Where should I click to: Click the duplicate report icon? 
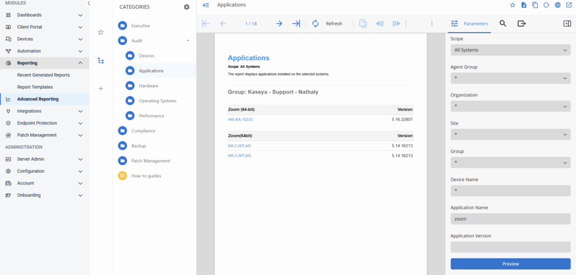pos(535,5)
